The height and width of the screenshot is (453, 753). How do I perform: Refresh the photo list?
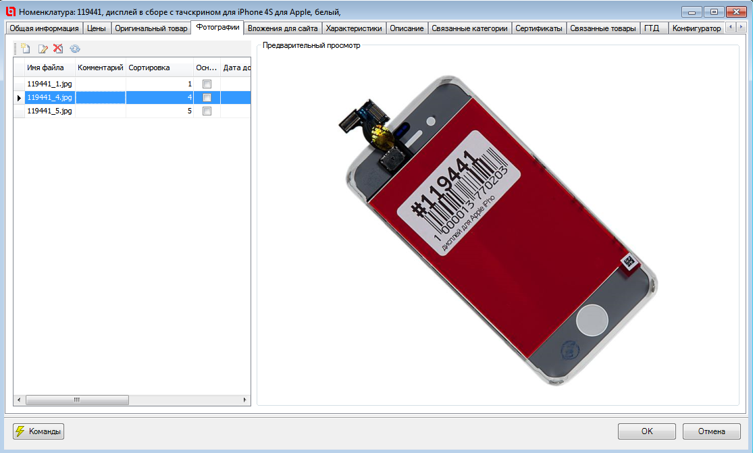point(75,49)
